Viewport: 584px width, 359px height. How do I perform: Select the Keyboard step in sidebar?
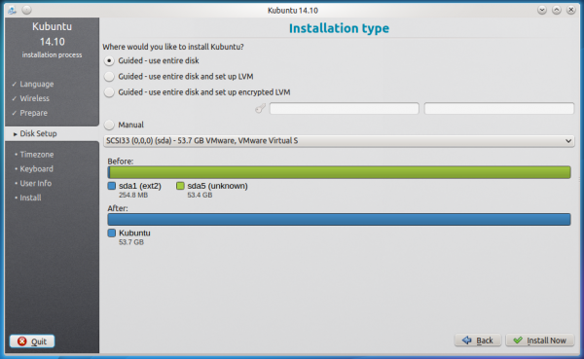[36, 168]
